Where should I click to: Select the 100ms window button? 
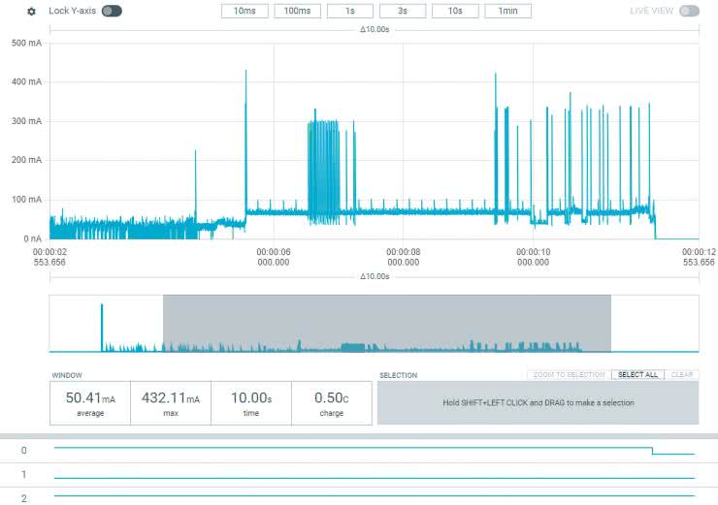[x=298, y=12]
